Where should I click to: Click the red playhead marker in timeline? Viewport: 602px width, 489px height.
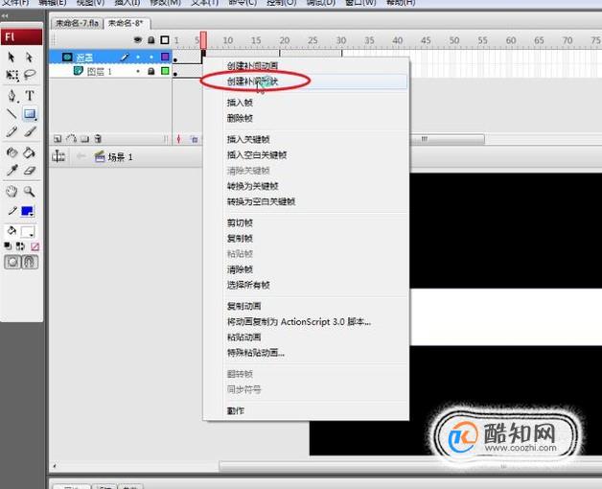(203, 40)
